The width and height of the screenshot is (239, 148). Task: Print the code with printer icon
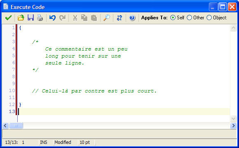coord(40,18)
